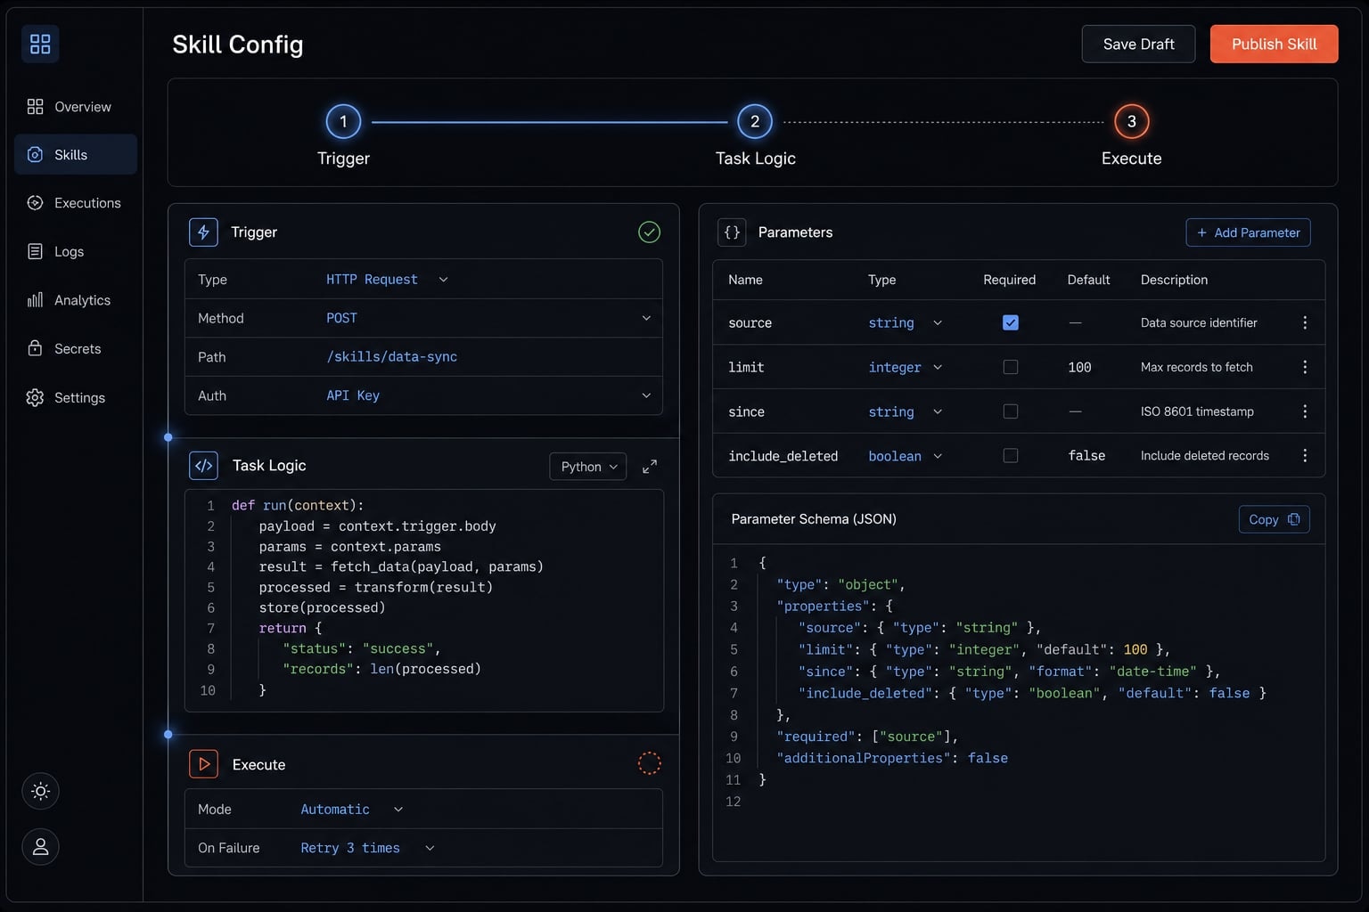This screenshot has width=1369, height=912.
Task: Open the user profile avatar icon
Action: pos(40,847)
